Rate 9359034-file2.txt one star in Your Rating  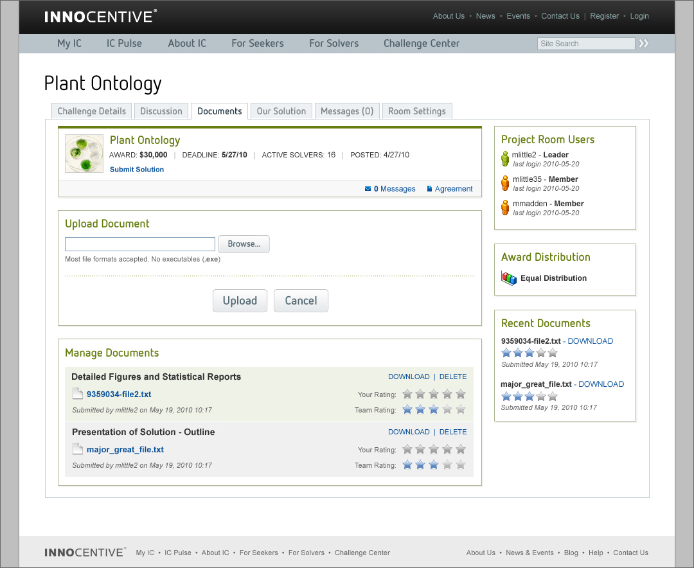click(x=407, y=394)
